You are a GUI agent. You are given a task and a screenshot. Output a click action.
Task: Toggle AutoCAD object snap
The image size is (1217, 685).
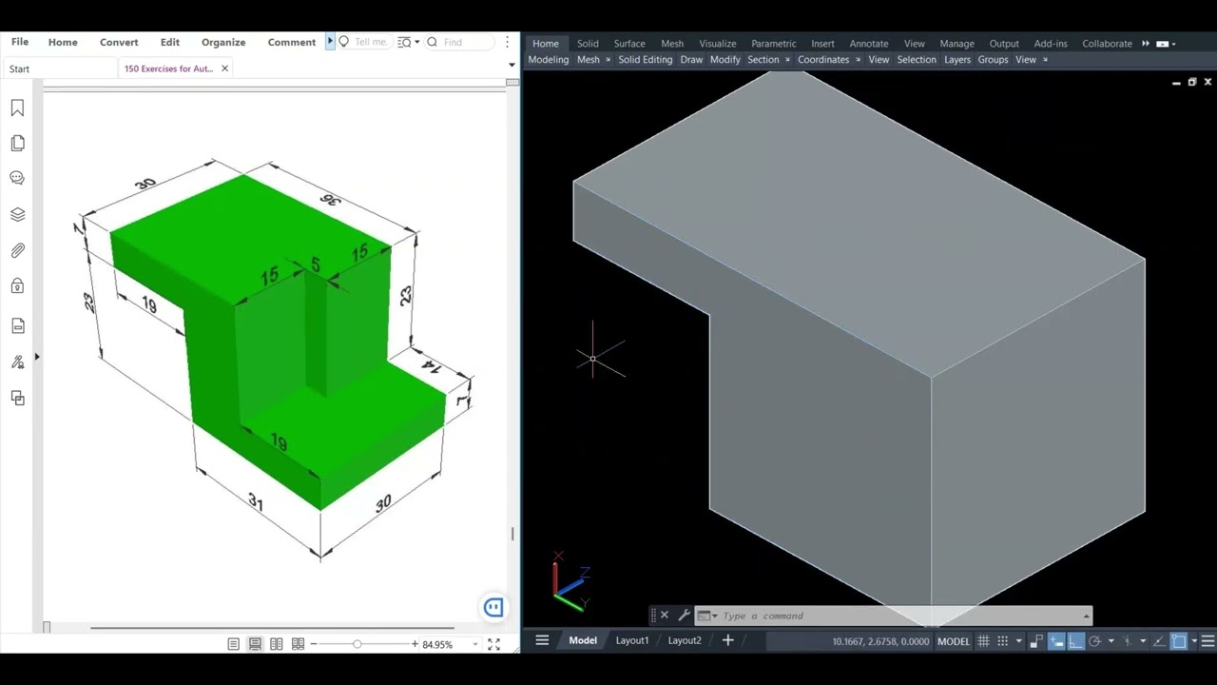pyautogui.click(x=1179, y=641)
